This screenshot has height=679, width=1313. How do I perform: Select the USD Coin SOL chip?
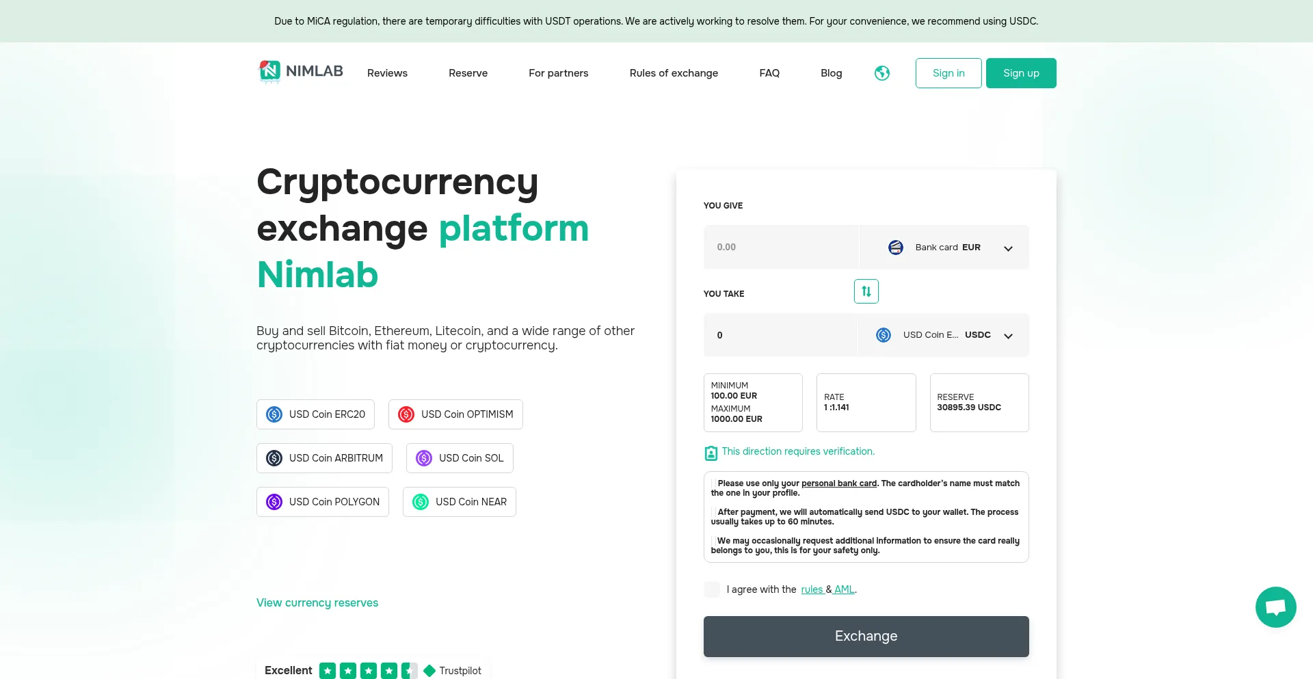(x=460, y=458)
